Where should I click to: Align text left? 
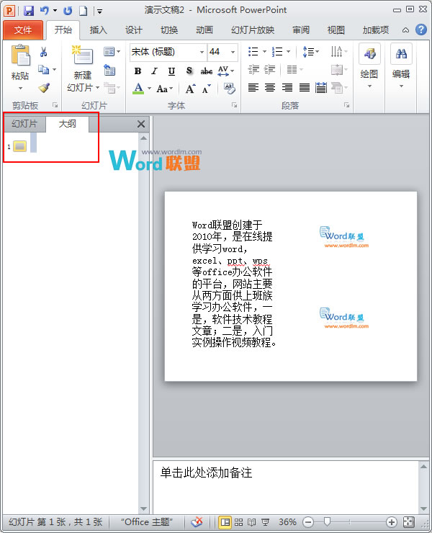pos(253,88)
